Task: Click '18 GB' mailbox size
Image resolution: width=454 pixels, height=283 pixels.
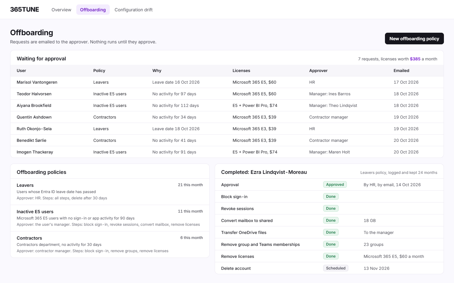Action: 370,220
